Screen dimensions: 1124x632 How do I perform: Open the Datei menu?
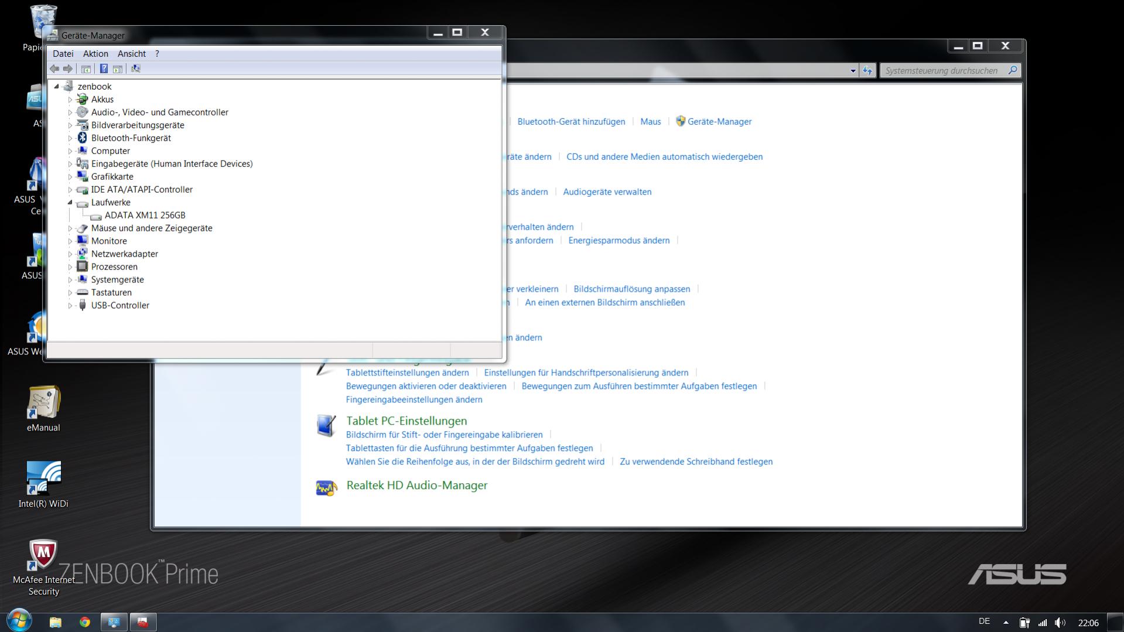pos(63,53)
